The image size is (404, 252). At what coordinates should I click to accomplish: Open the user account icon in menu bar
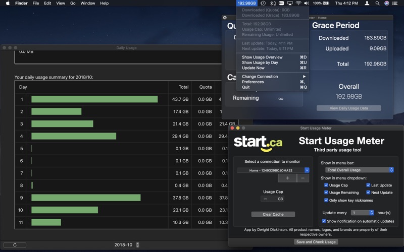pyautogui.click(x=367, y=3)
